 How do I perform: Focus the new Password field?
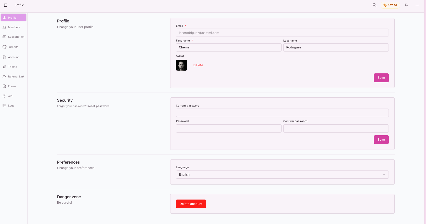click(229, 128)
